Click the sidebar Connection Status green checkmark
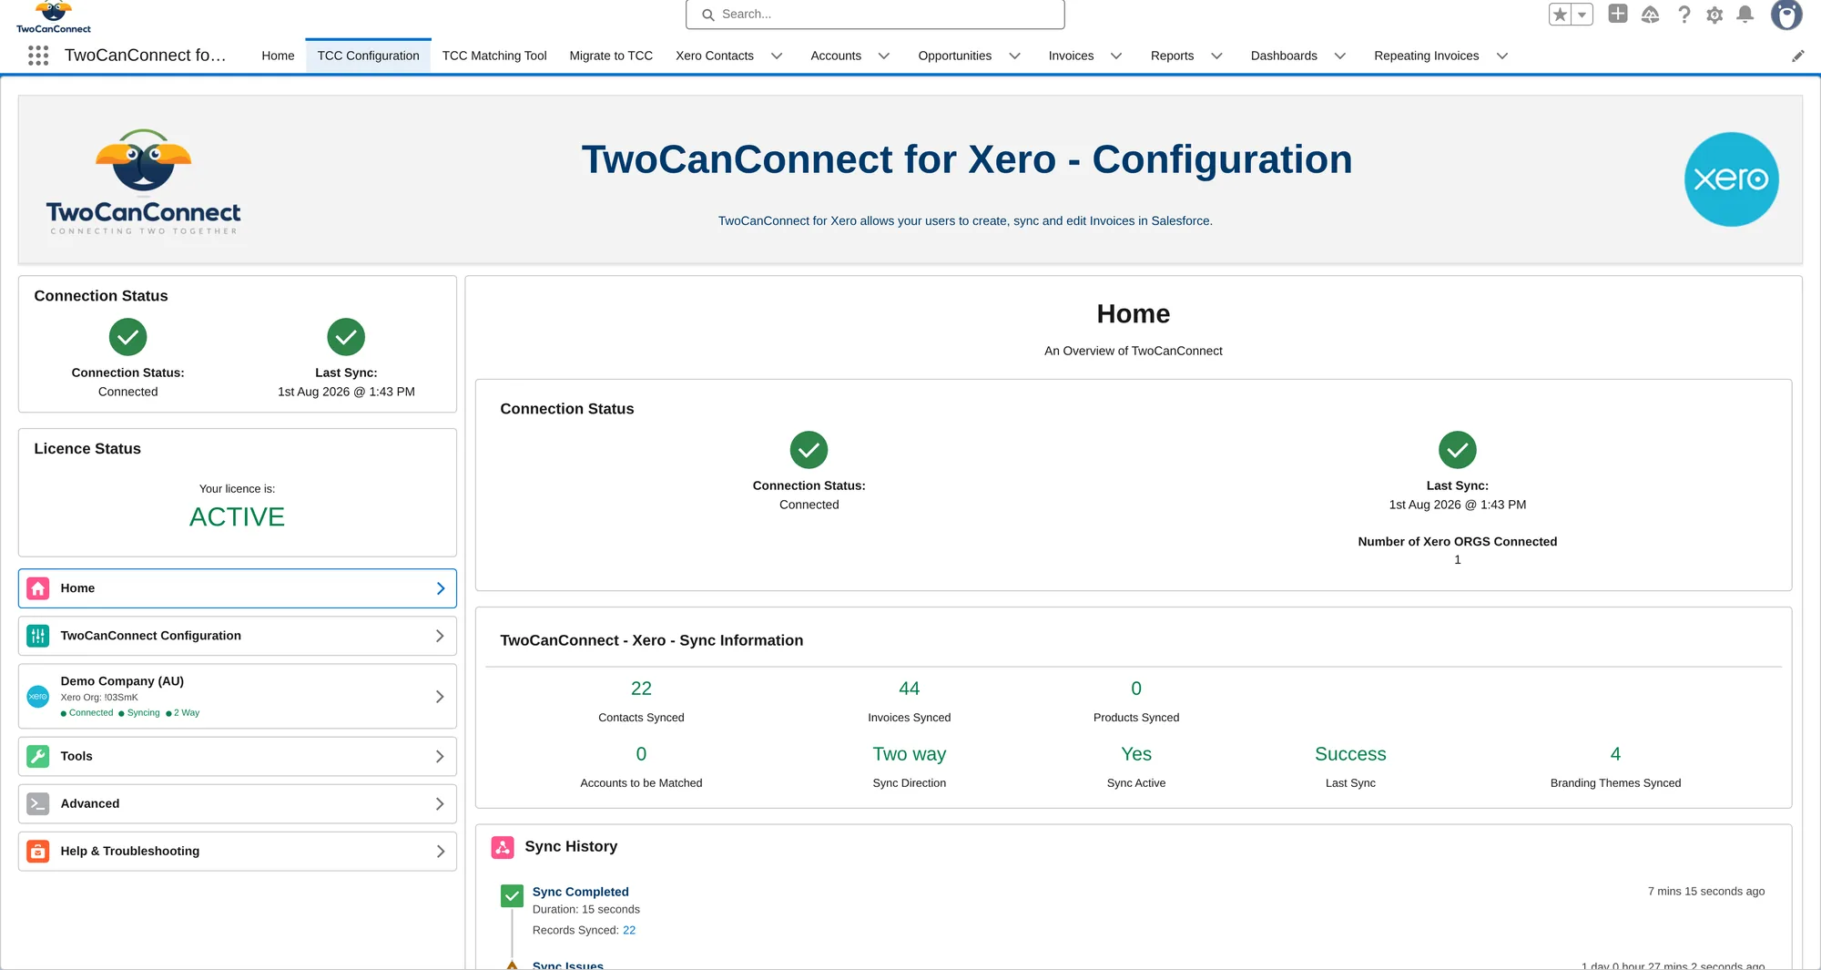The width and height of the screenshot is (1821, 970). (x=128, y=337)
